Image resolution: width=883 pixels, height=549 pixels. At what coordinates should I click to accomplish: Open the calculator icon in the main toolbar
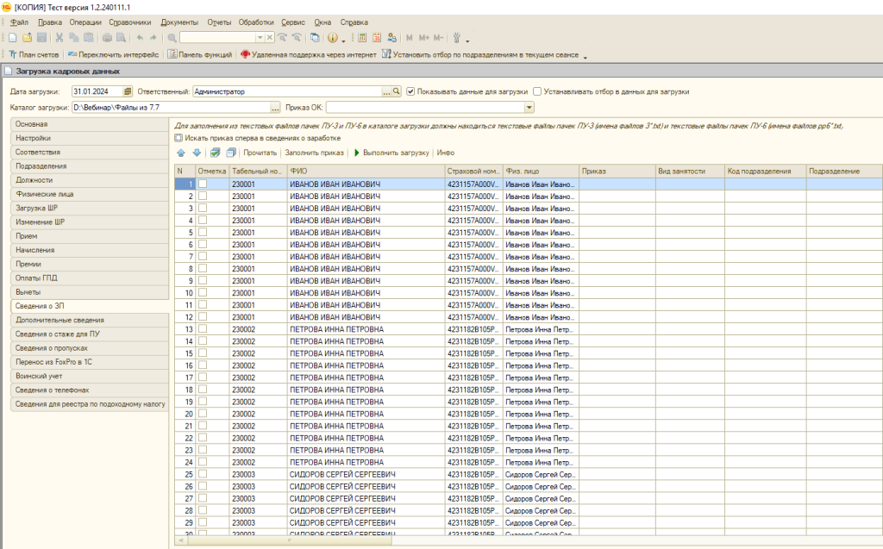(362, 38)
